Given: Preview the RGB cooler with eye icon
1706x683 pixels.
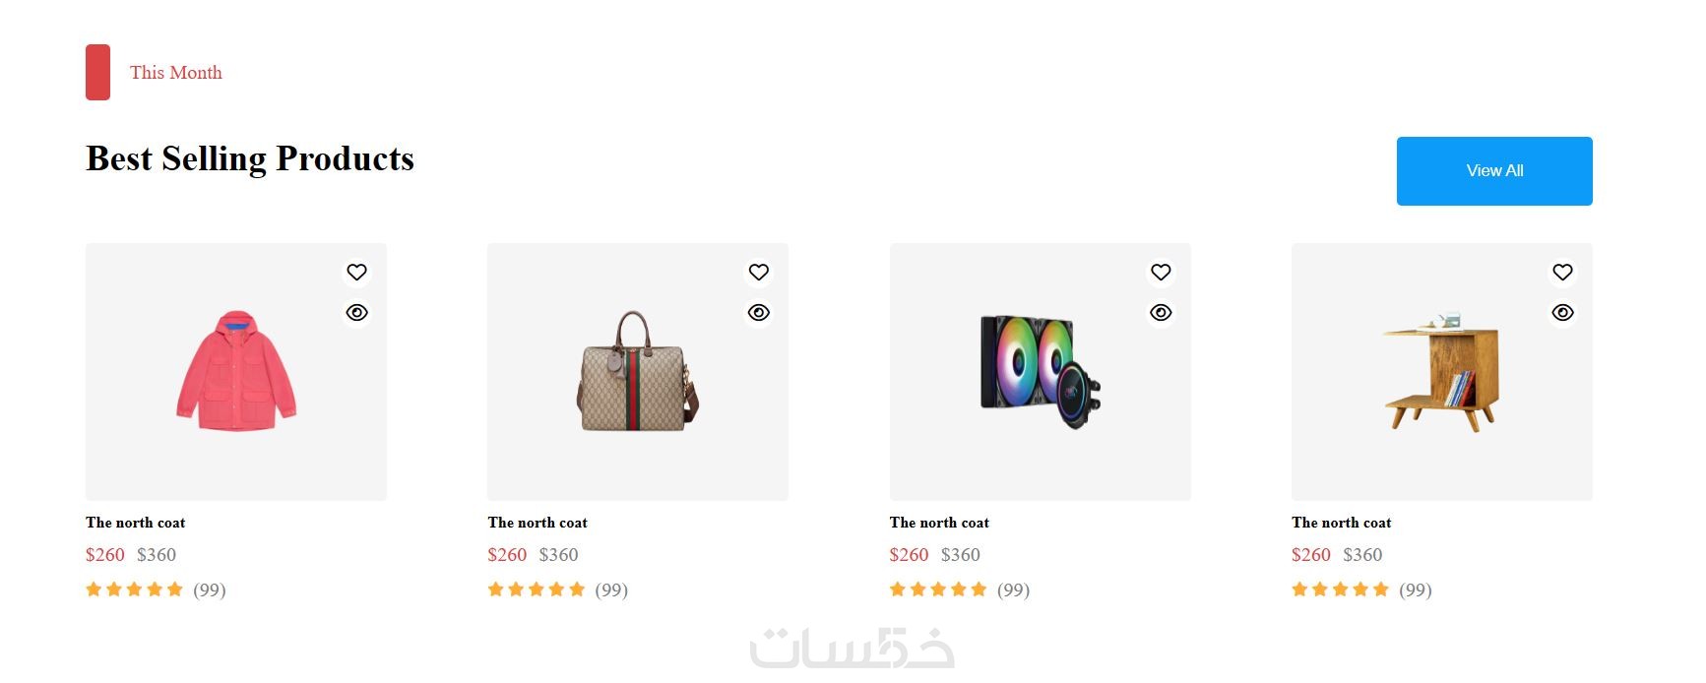Looking at the screenshot, I should (x=1161, y=312).
